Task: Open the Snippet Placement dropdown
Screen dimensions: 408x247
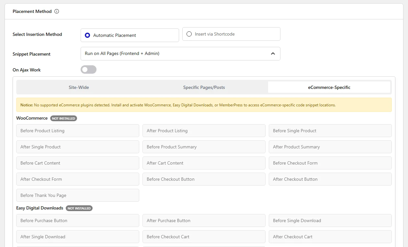Action: click(180, 54)
